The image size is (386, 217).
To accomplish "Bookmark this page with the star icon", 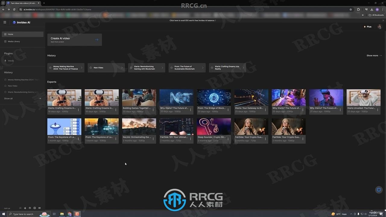I will [351, 9].
